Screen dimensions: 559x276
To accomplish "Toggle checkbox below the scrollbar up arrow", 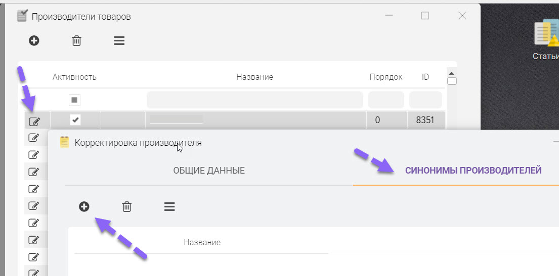I will (x=452, y=81).
